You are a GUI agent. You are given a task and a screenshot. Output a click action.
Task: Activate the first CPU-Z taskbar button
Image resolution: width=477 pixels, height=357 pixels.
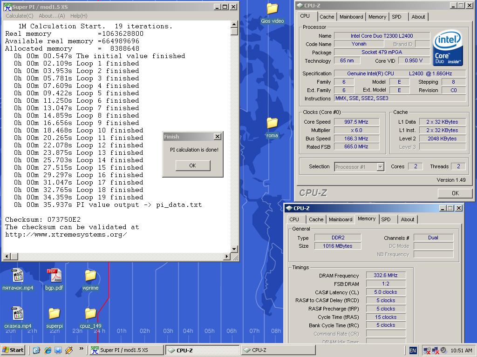point(203,350)
